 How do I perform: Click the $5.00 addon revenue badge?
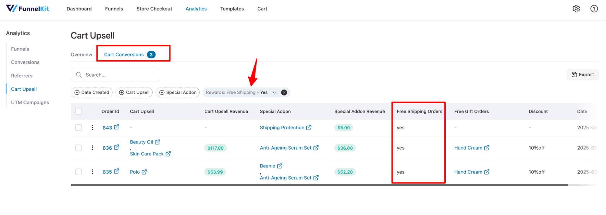[343, 127]
